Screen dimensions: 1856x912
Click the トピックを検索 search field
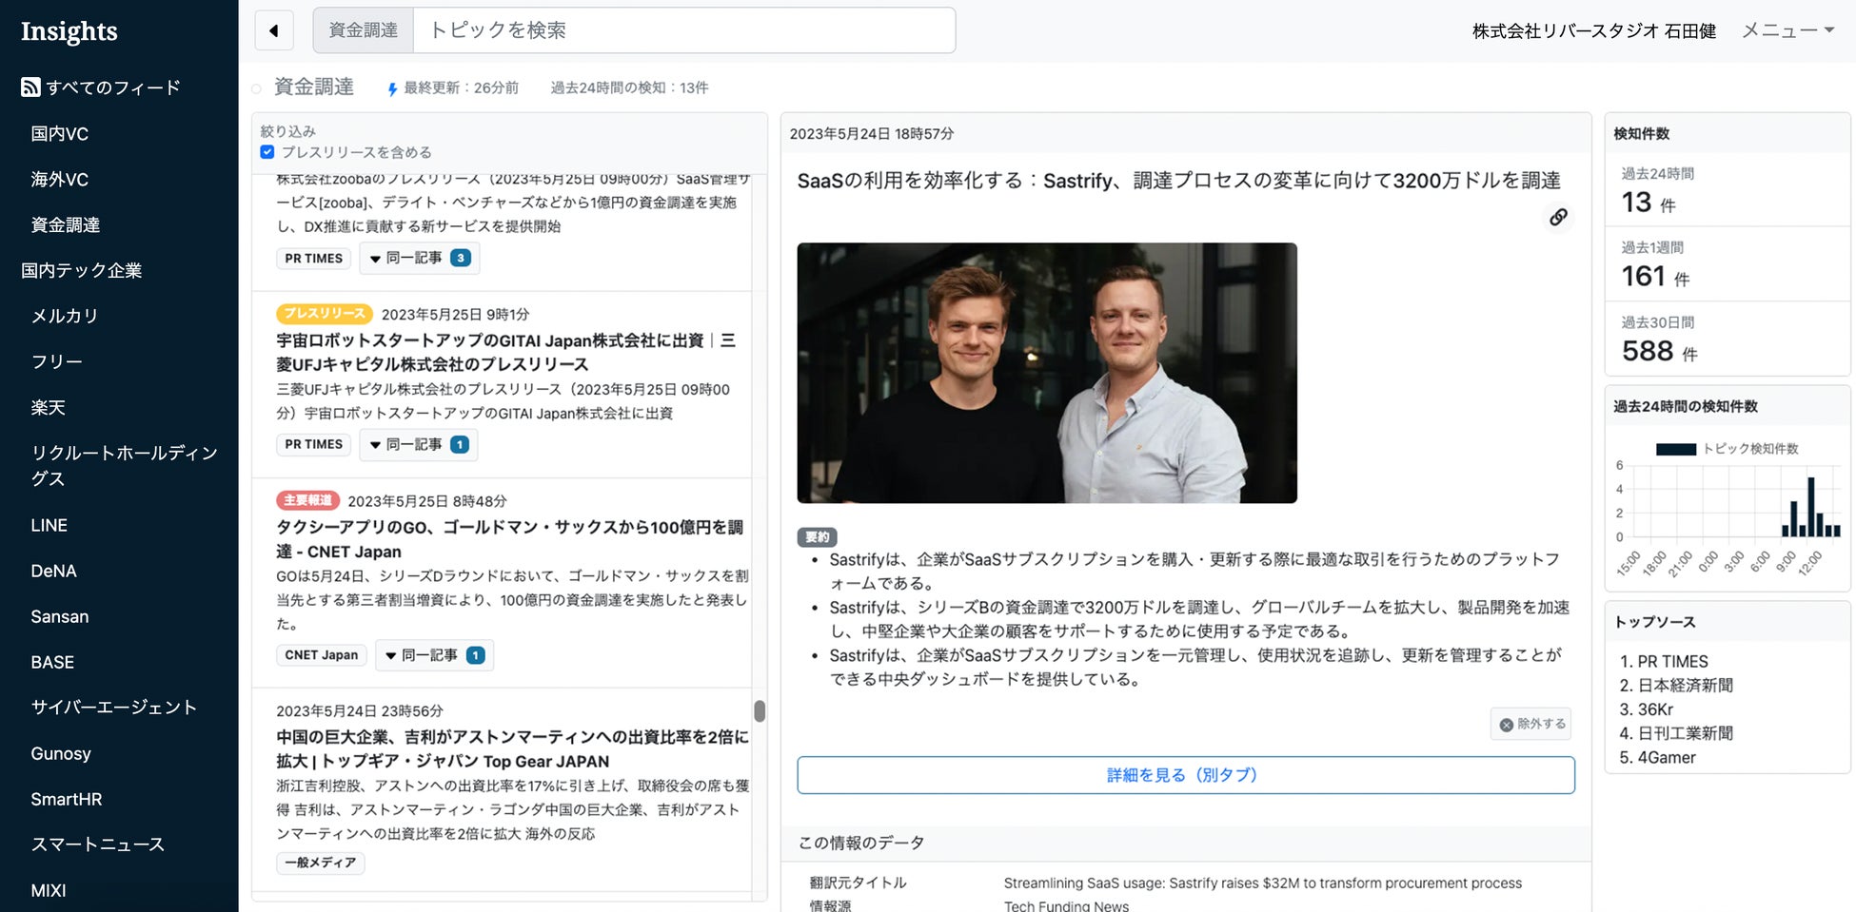tap(684, 30)
